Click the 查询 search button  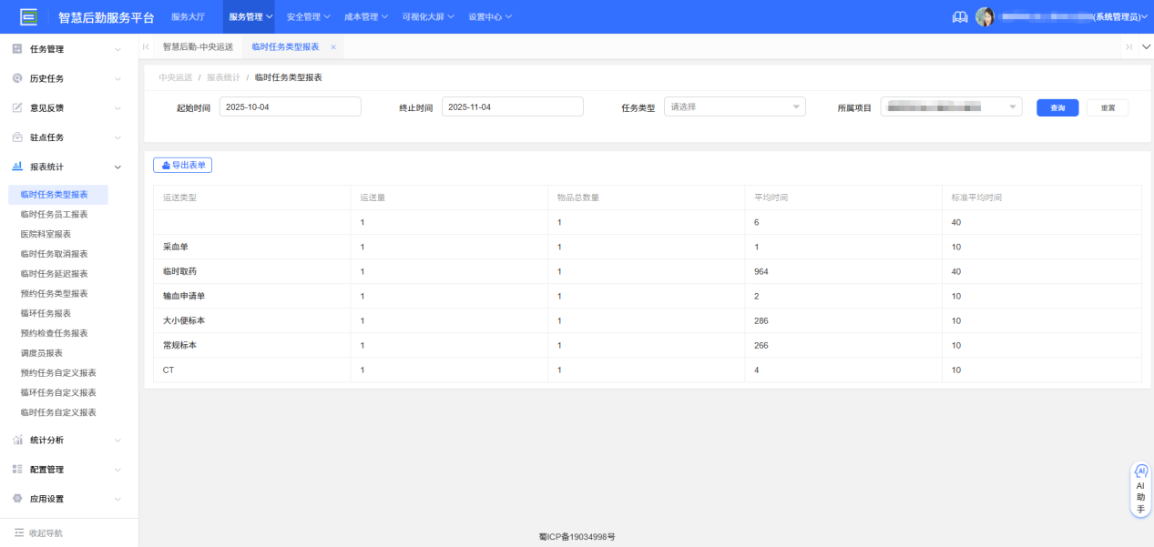1057,106
